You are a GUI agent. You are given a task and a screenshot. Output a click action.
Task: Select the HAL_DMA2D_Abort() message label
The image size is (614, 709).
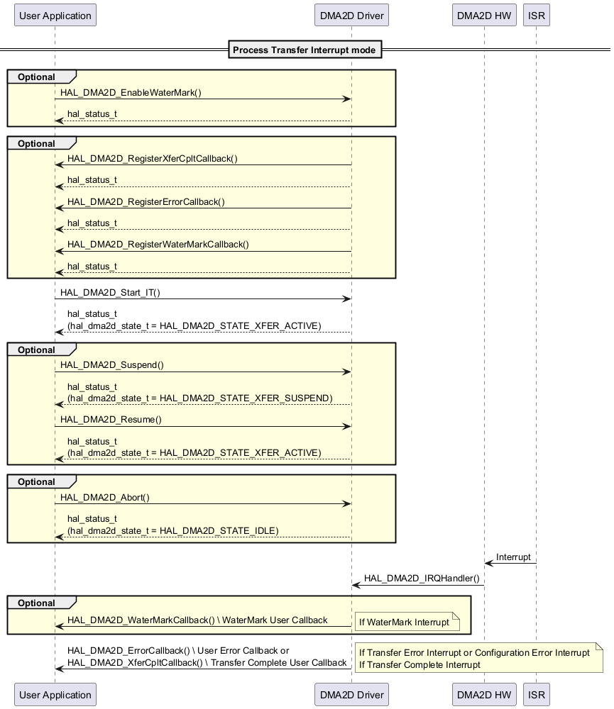point(105,498)
